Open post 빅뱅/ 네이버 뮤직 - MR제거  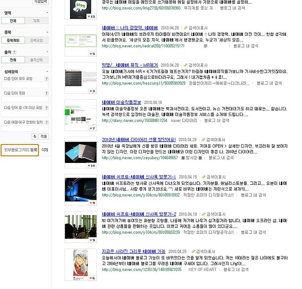coord(130,65)
